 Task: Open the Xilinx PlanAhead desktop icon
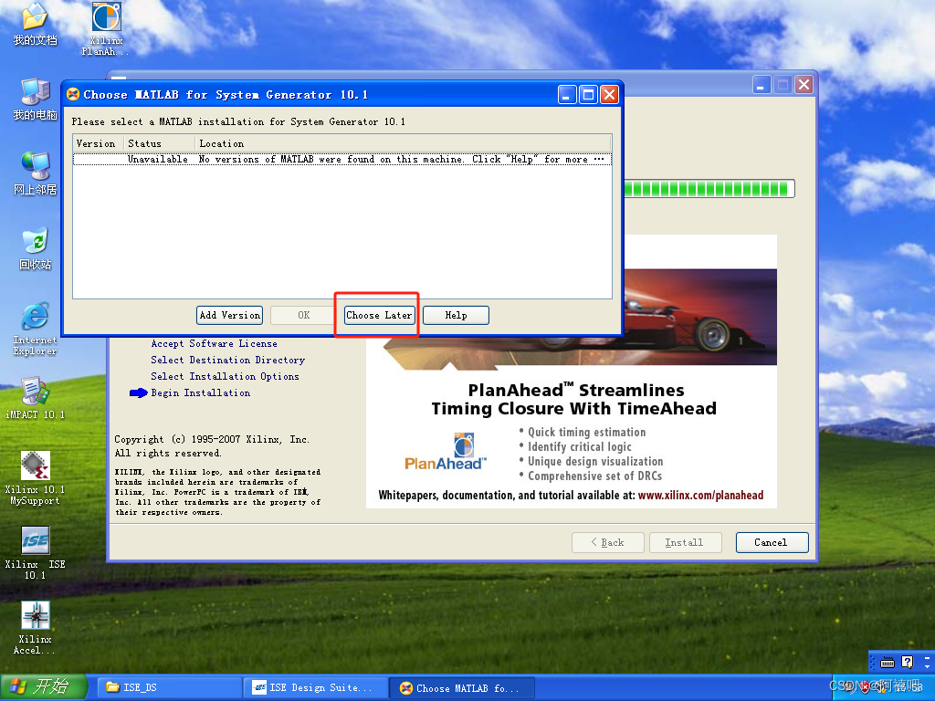point(106,28)
